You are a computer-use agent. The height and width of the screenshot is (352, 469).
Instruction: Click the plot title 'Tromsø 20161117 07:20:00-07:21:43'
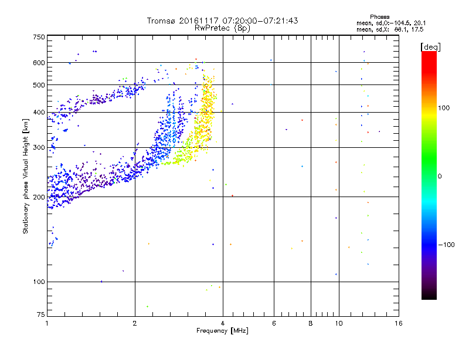pos(222,21)
